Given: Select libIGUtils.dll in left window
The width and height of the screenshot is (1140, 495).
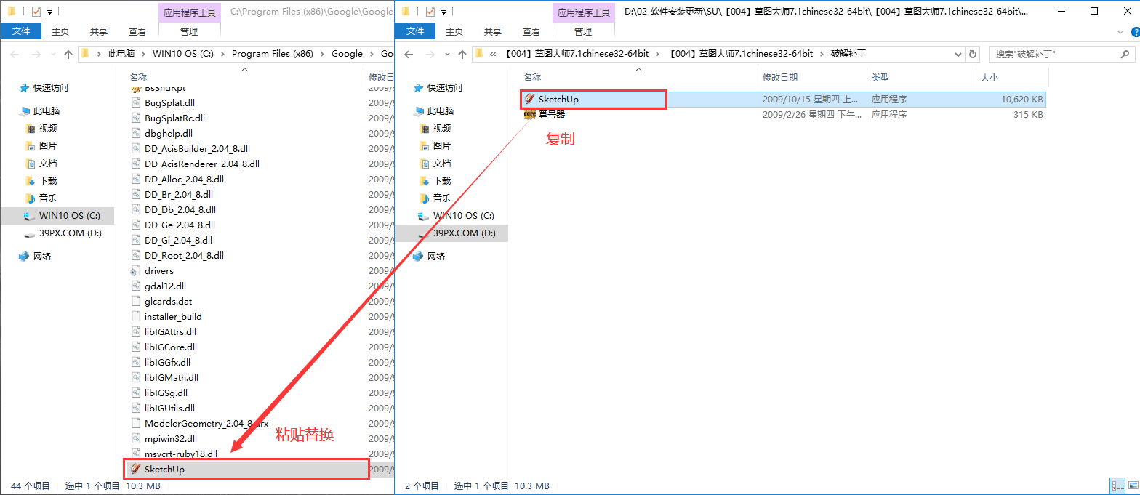Looking at the screenshot, I should (169, 408).
